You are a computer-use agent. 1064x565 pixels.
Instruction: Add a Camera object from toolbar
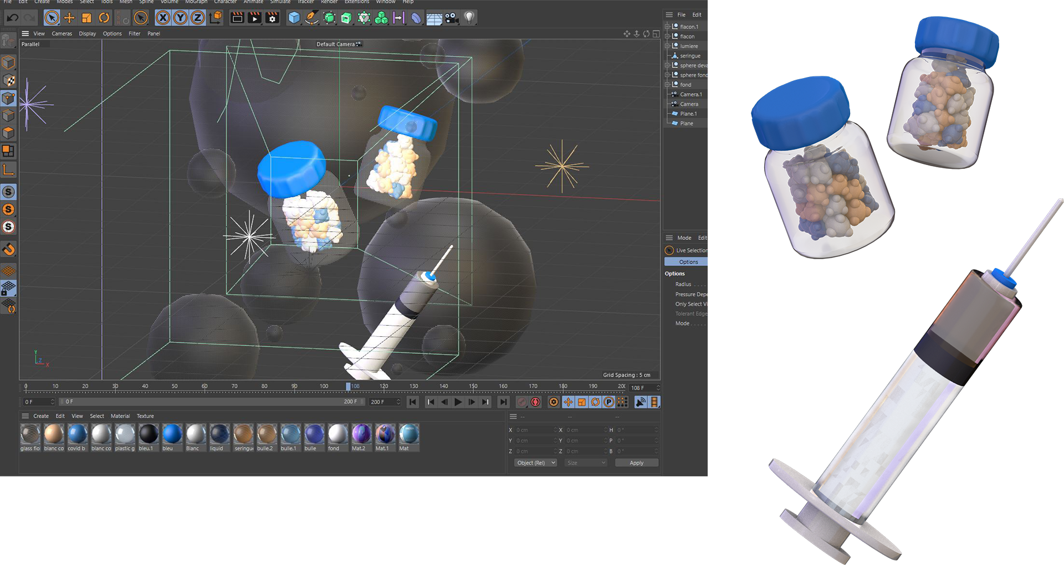pyautogui.click(x=452, y=18)
